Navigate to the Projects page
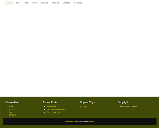Screen dimensions: 159x128 tap(56, 3)
